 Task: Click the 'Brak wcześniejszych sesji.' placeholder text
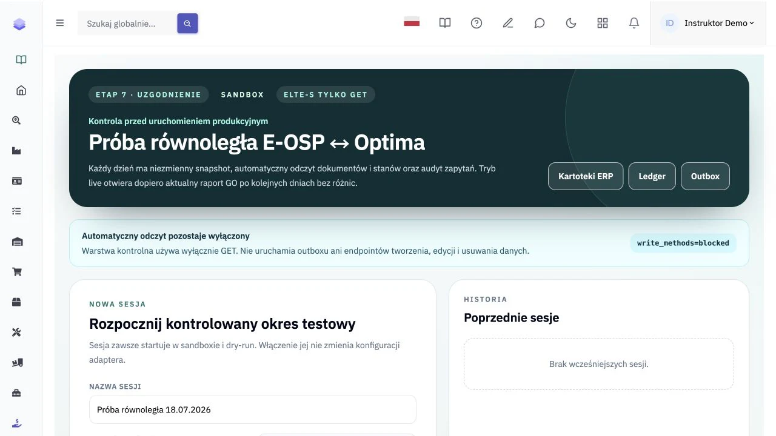click(599, 364)
